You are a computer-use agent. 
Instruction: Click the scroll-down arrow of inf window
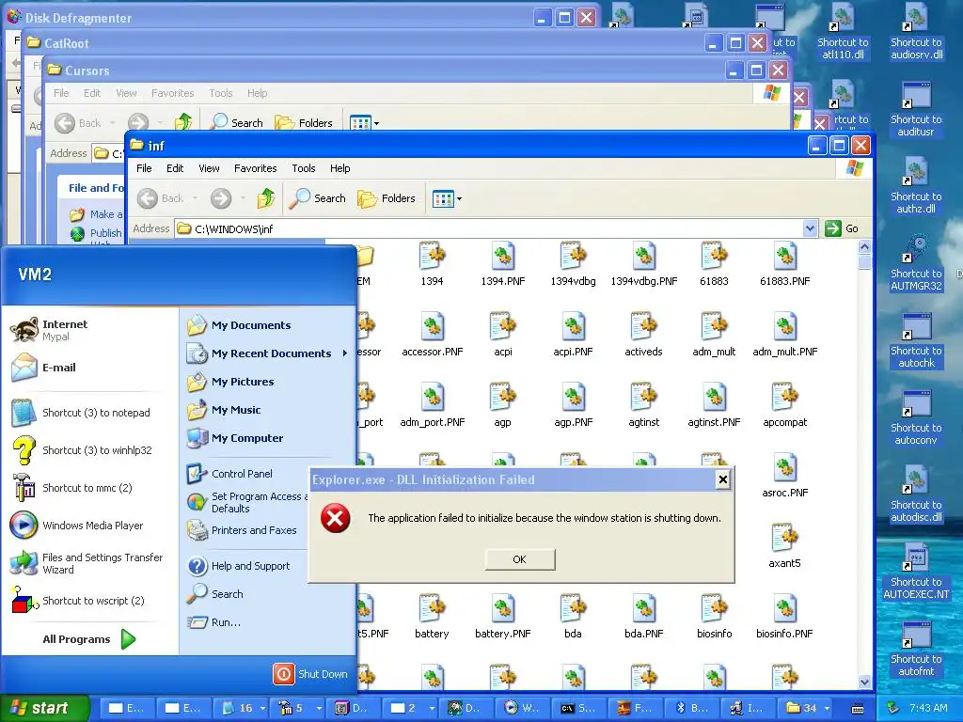[864, 683]
